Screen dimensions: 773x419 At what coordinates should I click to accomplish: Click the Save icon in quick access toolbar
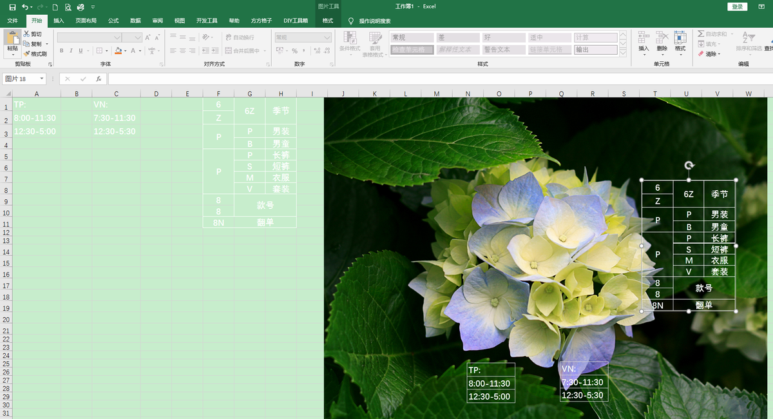click(12, 7)
